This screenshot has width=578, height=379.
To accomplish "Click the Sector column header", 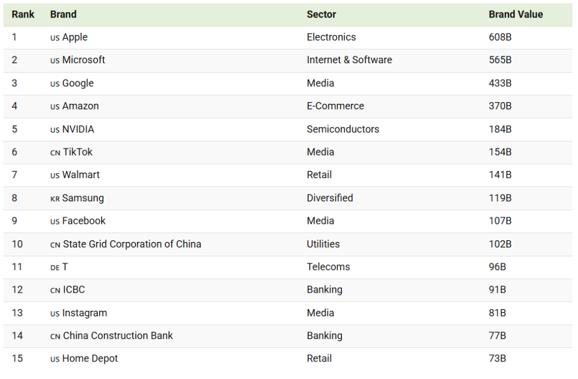I will coord(321,15).
